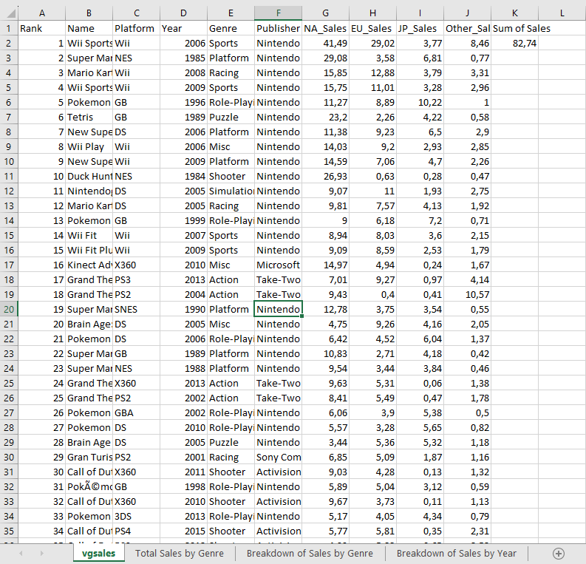Select the cell with value 29,02
Screen dimensions: 586x564
(372, 44)
